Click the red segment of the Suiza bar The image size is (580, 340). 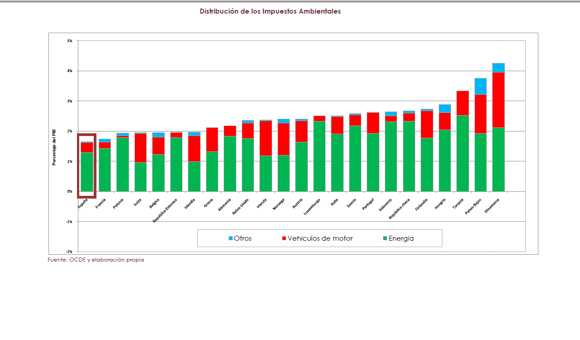tap(140, 148)
